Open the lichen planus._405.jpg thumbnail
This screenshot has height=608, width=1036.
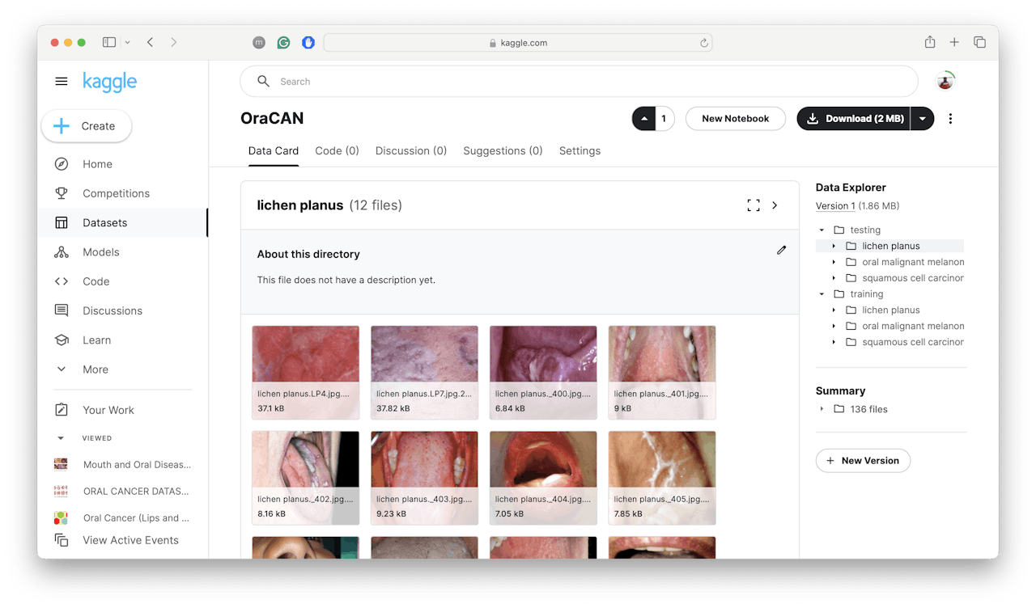click(662, 478)
